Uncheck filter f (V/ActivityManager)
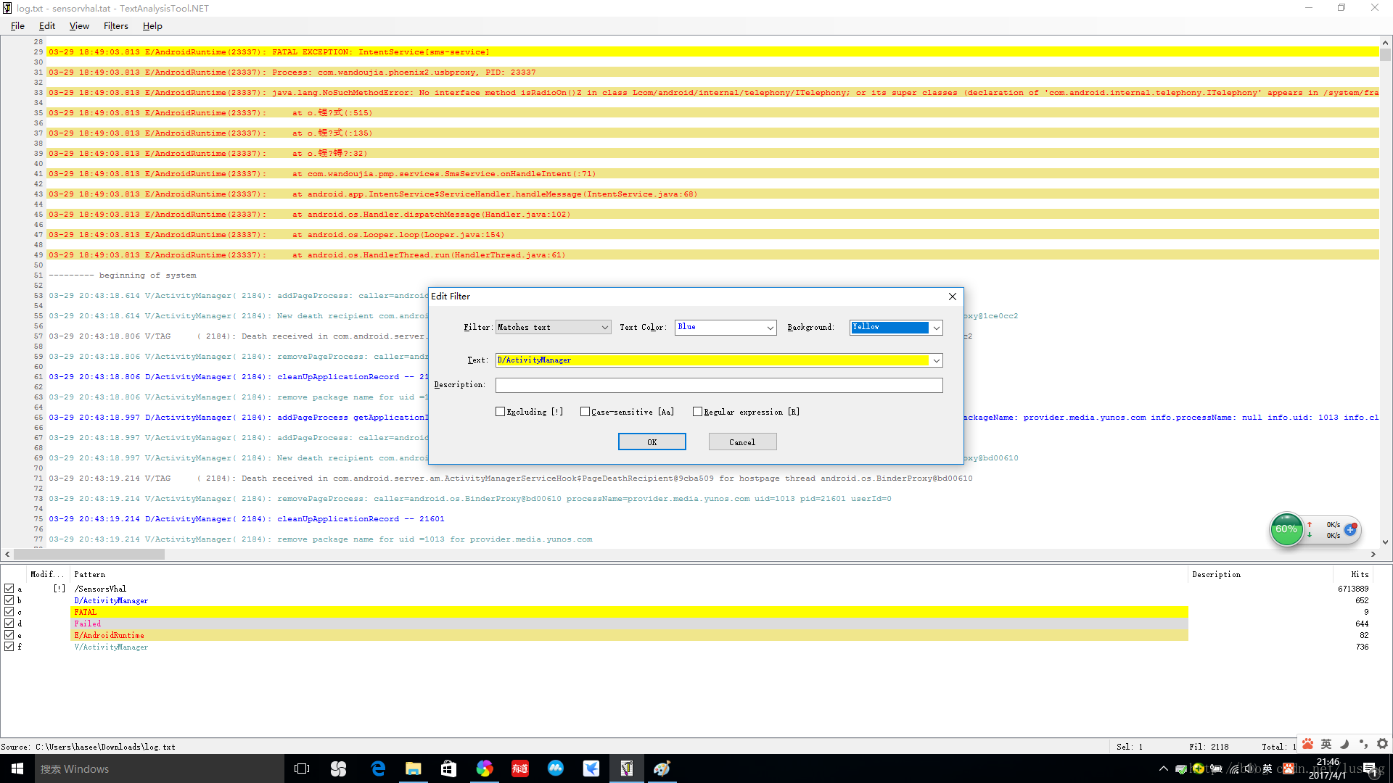This screenshot has width=1393, height=783. point(9,647)
